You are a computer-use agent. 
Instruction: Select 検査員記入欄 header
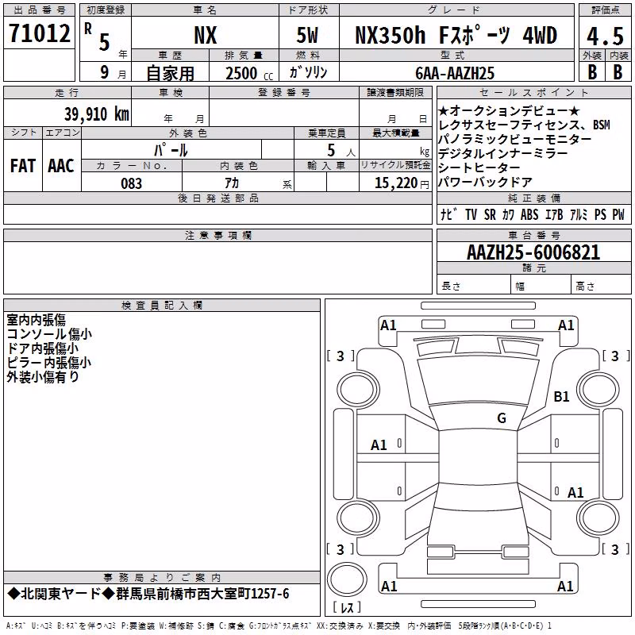click(x=162, y=306)
